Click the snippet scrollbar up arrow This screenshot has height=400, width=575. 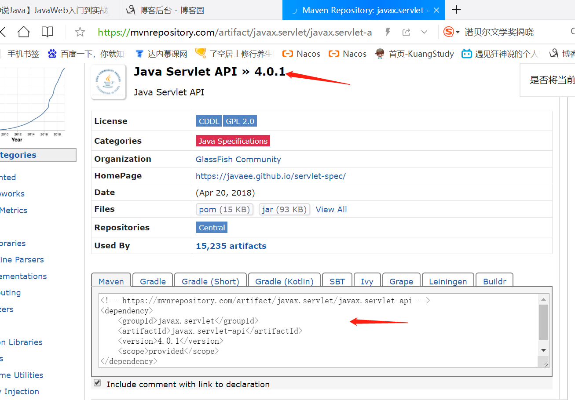543,300
